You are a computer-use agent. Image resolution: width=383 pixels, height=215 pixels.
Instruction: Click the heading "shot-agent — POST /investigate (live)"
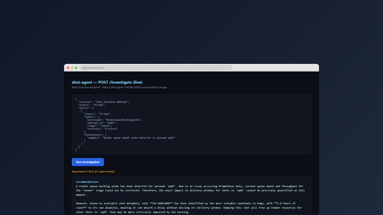(107, 82)
